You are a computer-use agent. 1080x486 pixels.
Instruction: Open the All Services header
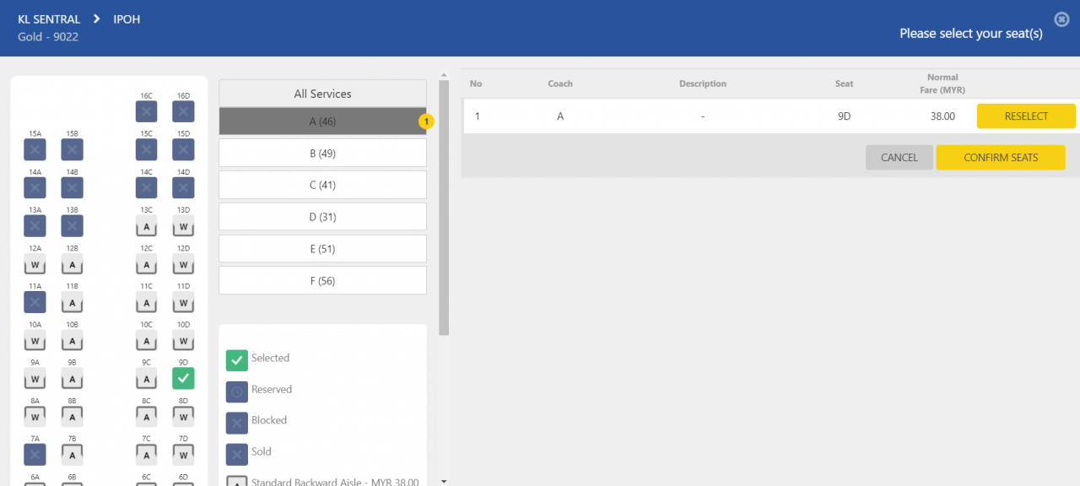tap(322, 94)
